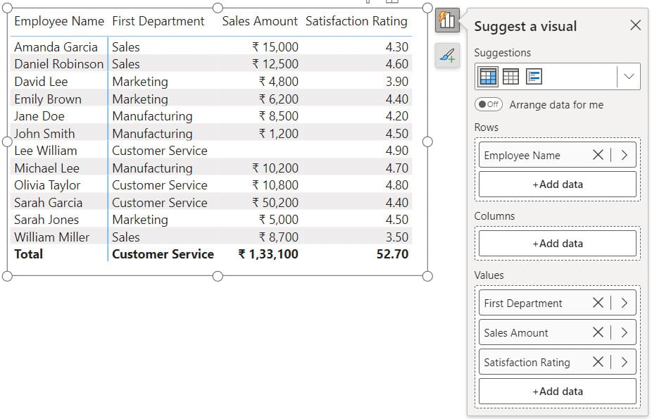This screenshot has height=419, width=652.
Task: Expand the Suggestions visual type dropdown
Action: (629, 77)
